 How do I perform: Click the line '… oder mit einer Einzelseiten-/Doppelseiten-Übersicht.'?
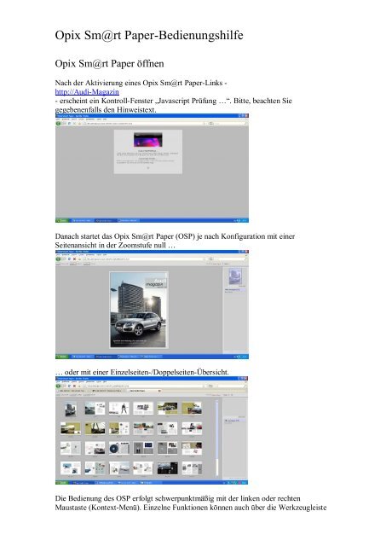tap(142, 372)
